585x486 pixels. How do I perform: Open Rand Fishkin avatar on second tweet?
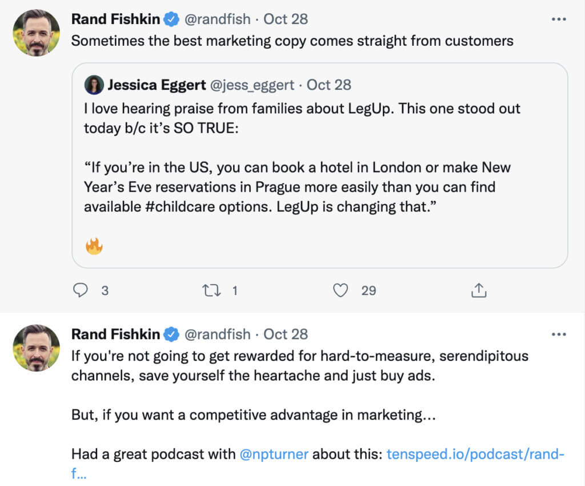37,348
